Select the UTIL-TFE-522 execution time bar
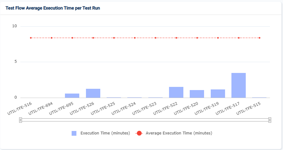Image resolution: width=283 pixels, height=150 pixels. point(176,92)
